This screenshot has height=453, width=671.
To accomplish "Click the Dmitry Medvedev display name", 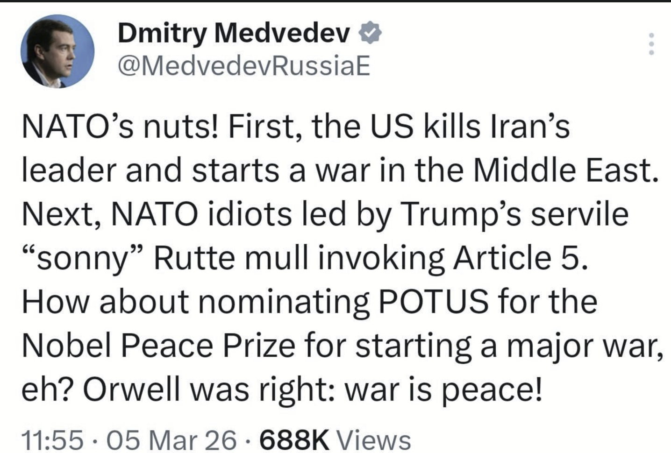I will tap(234, 34).
